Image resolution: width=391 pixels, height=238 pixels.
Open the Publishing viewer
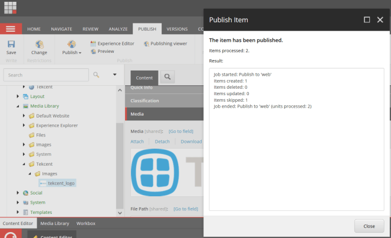(167, 43)
